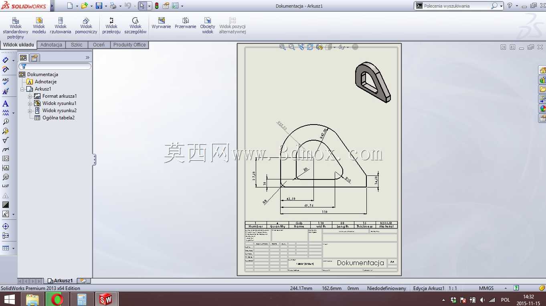
Task: Select the Wyrwanie broken-out section tool
Action: tap(161, 23)
